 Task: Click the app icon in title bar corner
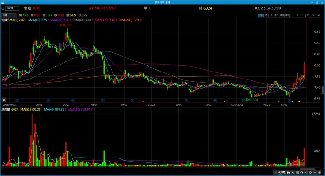click(2, 2)
